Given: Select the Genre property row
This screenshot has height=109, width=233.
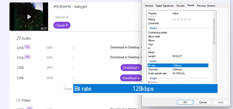Looking at the screenshot, I should coord(178,52).
